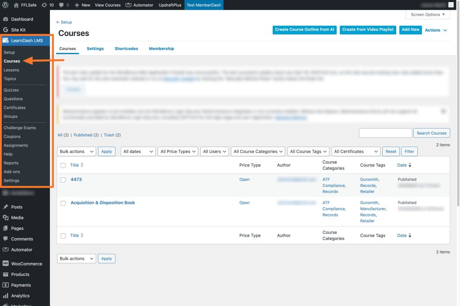
Task: Select the Courses tab
Action: coord(67,49)
